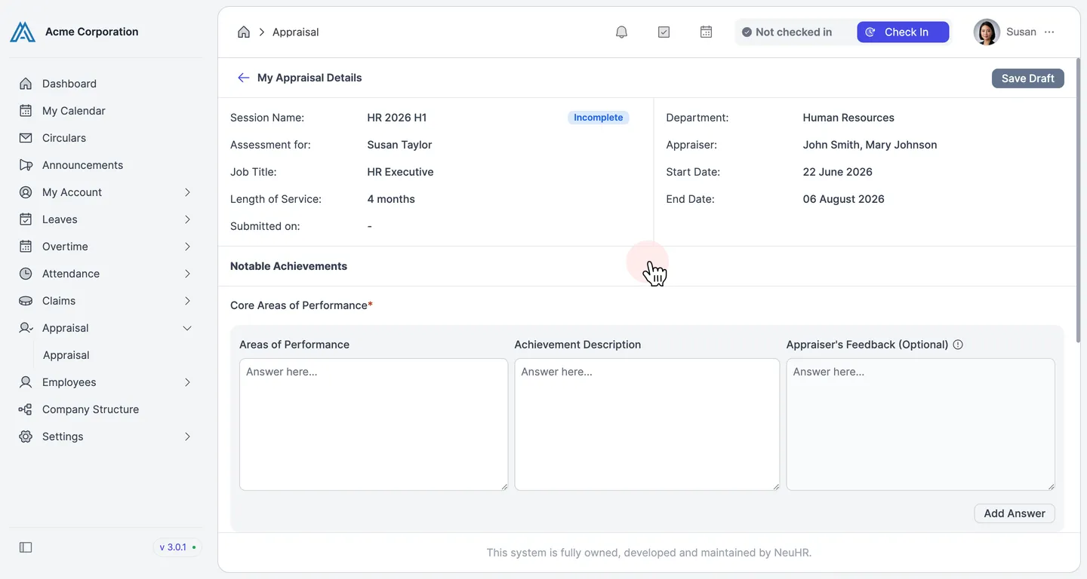Click the My Calendar sidebar icon
Image resolution: width=1087 pixels, height=579 pixels.
click(x=26, y=111)
